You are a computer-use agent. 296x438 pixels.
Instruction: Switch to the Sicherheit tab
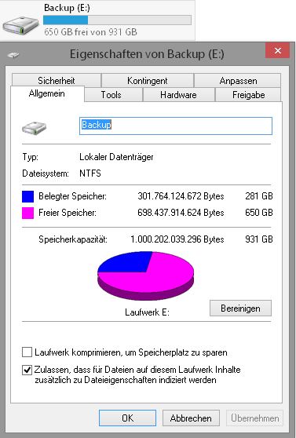[57, 80]
